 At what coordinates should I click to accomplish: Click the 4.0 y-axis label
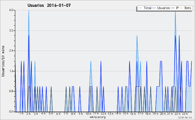point(11,10)
